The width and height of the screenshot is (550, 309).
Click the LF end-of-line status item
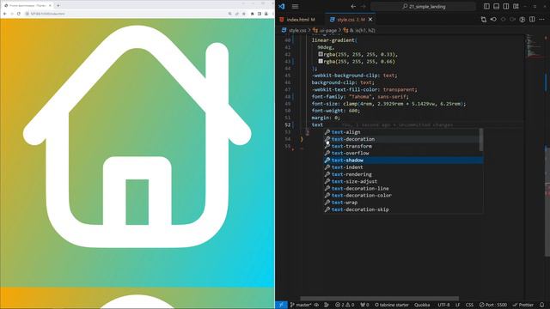click(458, 305)
